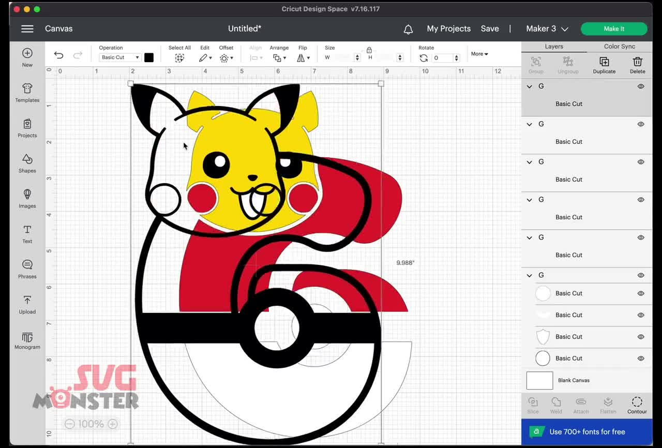The height and width of the screenshot is (448, 662).
Task: Toggle visibility of the bottom Basic Cut layer
Action: [640, 358]
